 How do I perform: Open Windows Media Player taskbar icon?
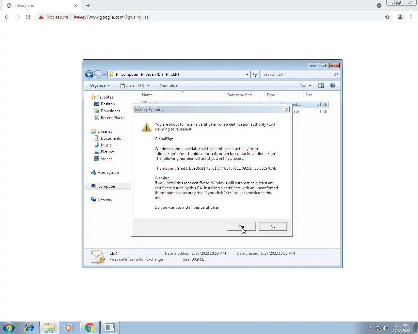click(x=69, y=327)
